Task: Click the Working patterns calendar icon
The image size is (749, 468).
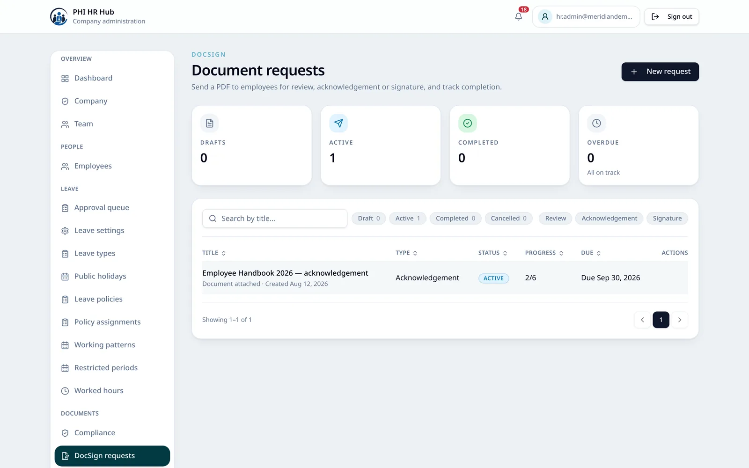Action: tap(65, 345)
